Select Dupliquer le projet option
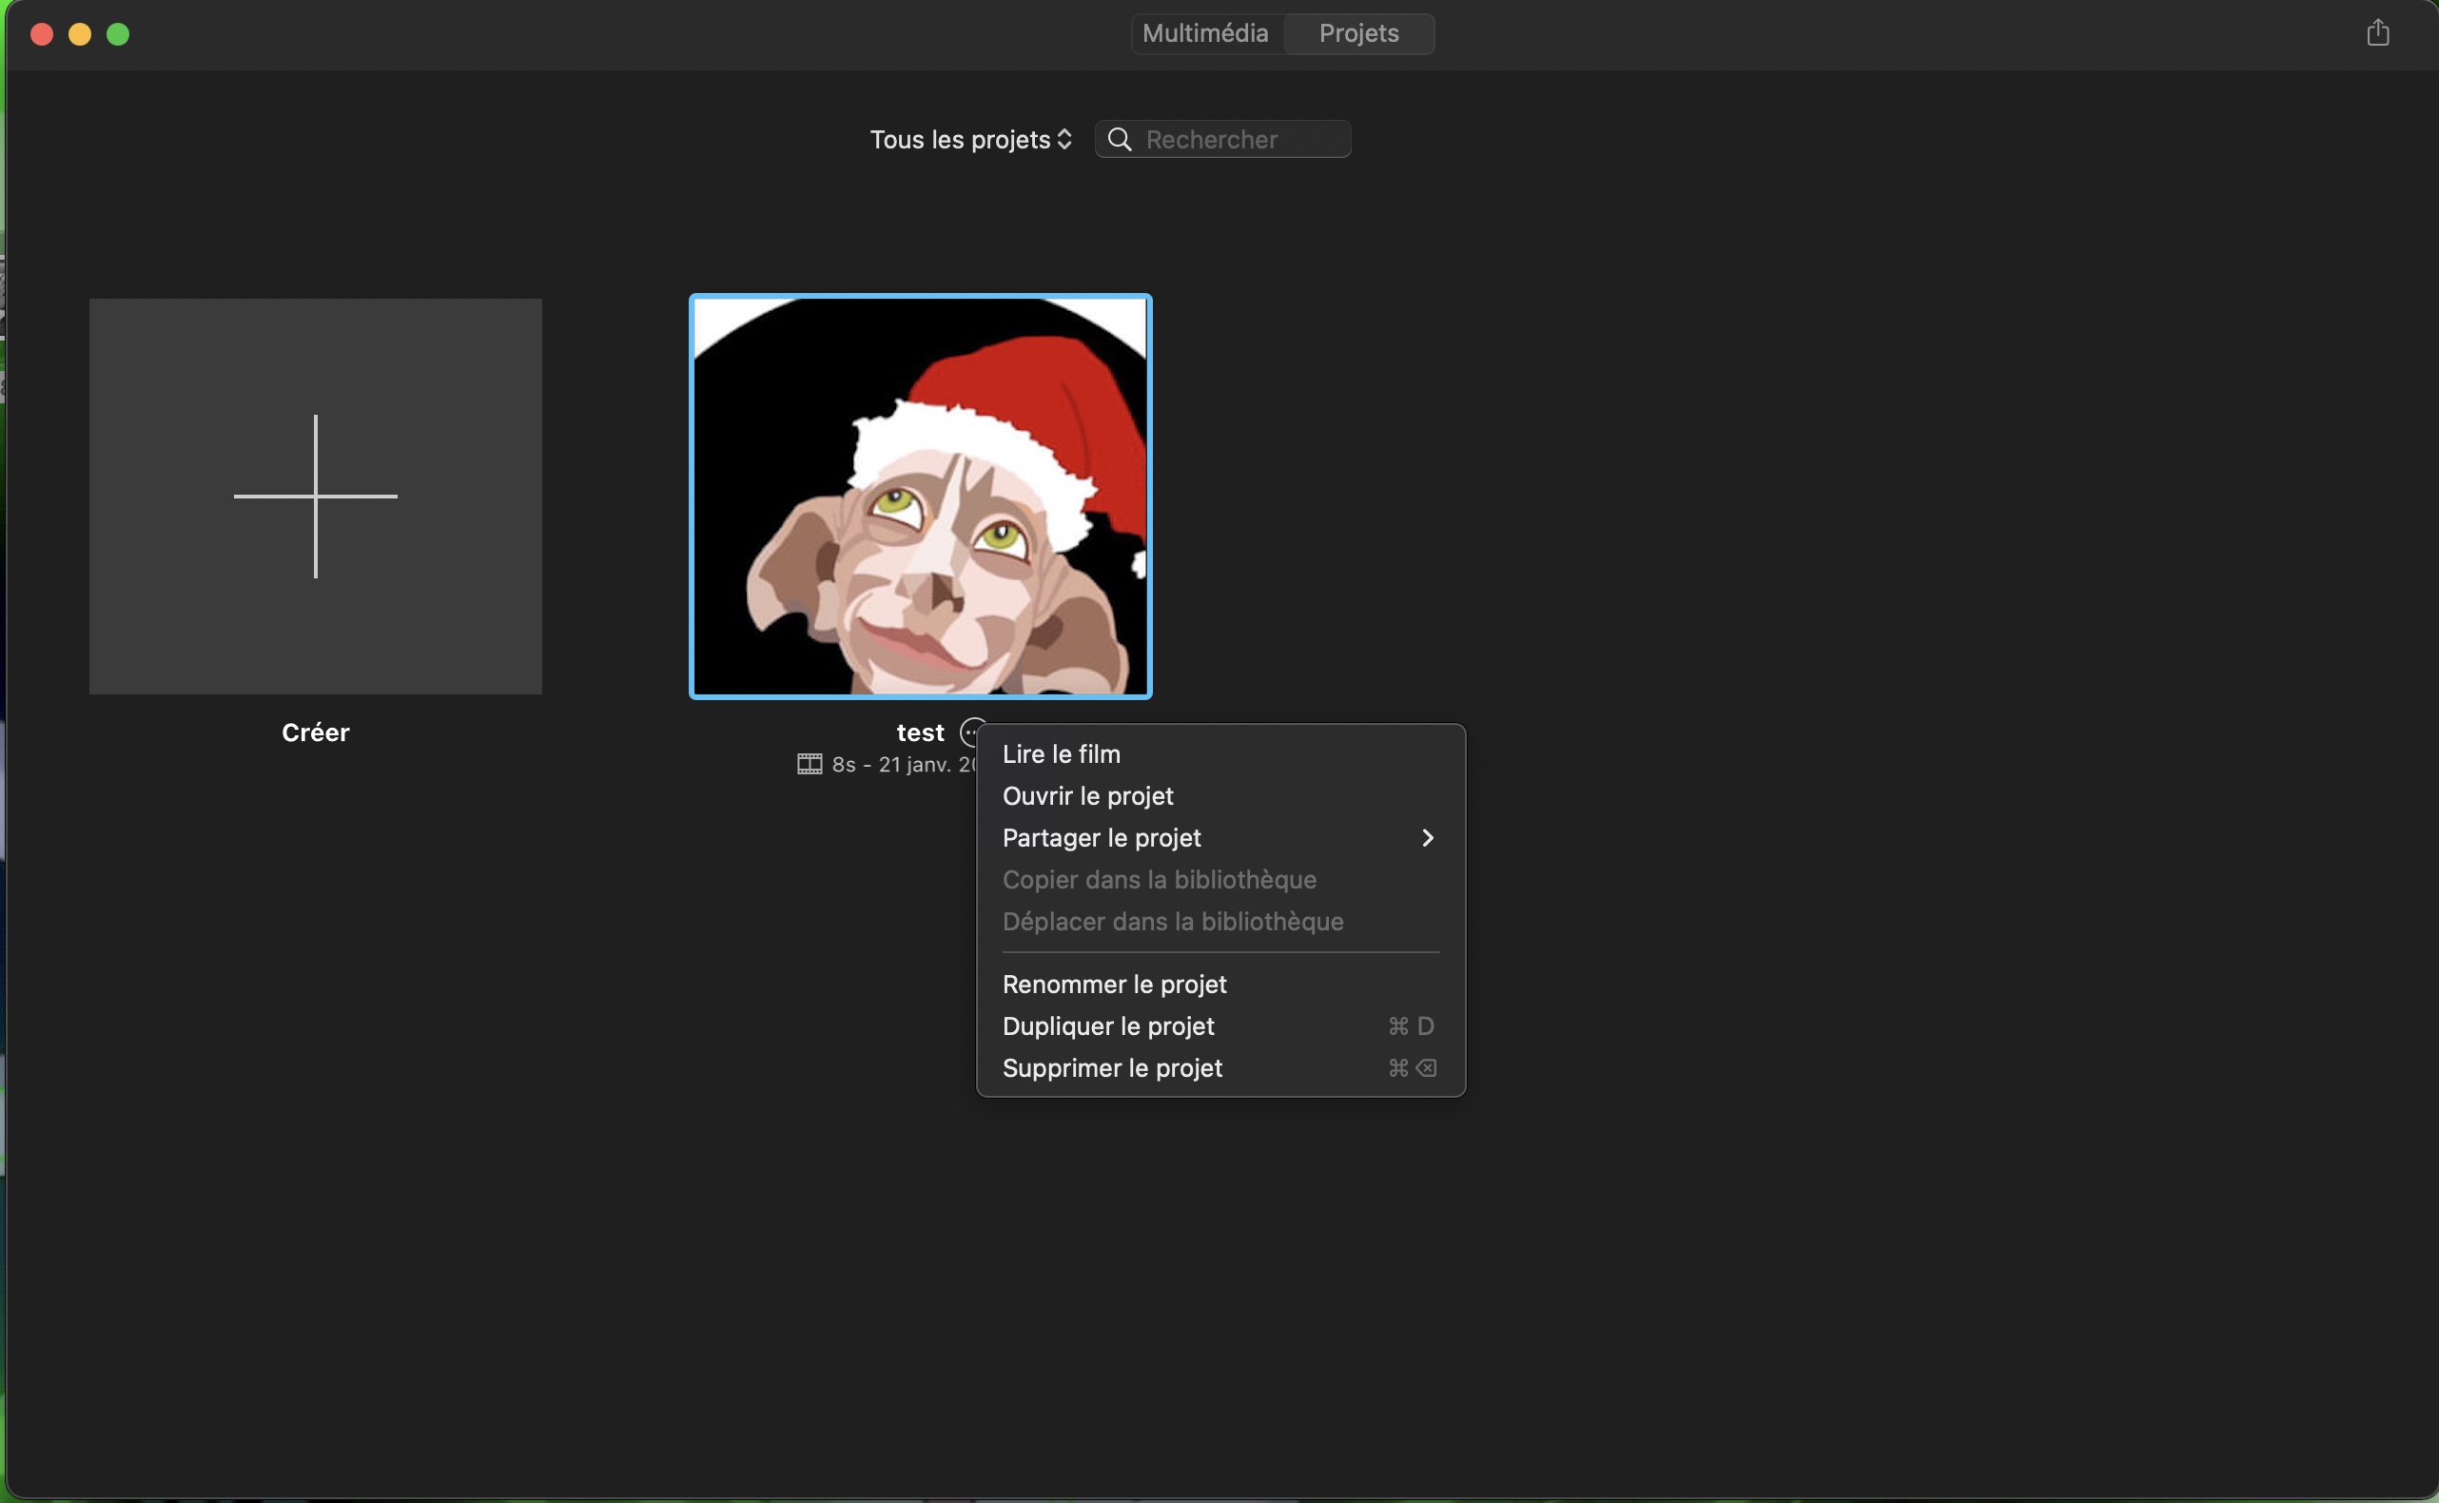The image size is (2439, 1503). coord(1107,1025)
